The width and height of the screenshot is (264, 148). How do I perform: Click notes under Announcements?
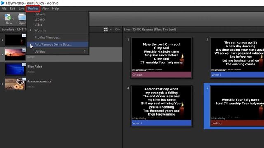click(31, 86)
